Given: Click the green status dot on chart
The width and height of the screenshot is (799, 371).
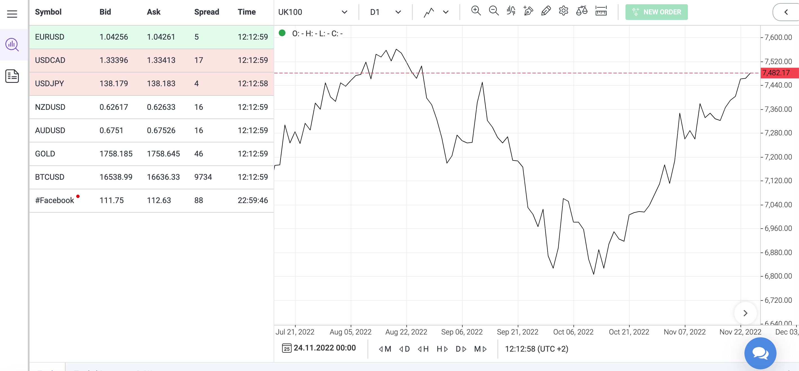Looking at the screenshot, I should click(282, 33).
